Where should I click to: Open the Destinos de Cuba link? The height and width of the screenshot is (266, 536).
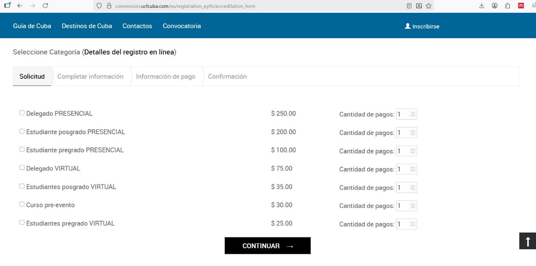click(87, 26)
